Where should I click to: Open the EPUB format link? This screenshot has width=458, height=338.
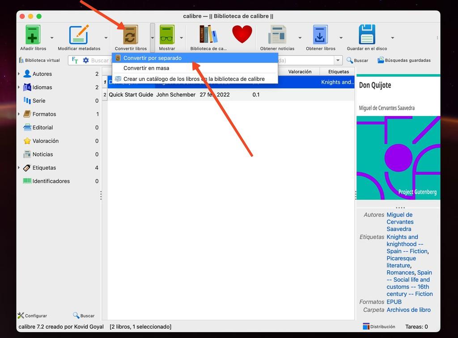coord(394,302)
